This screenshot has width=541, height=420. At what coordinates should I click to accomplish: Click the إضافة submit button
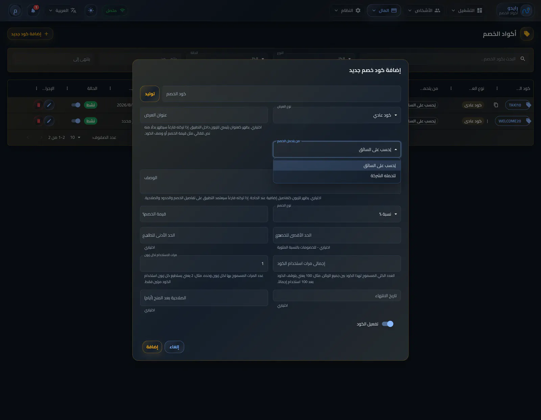pyautogui.click(x=152, y=347)
